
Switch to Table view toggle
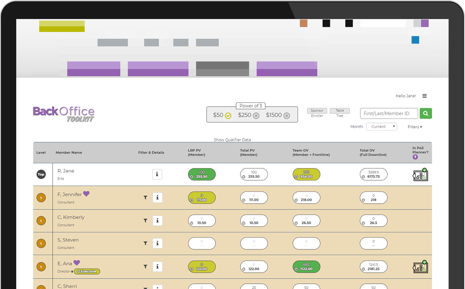339,111
